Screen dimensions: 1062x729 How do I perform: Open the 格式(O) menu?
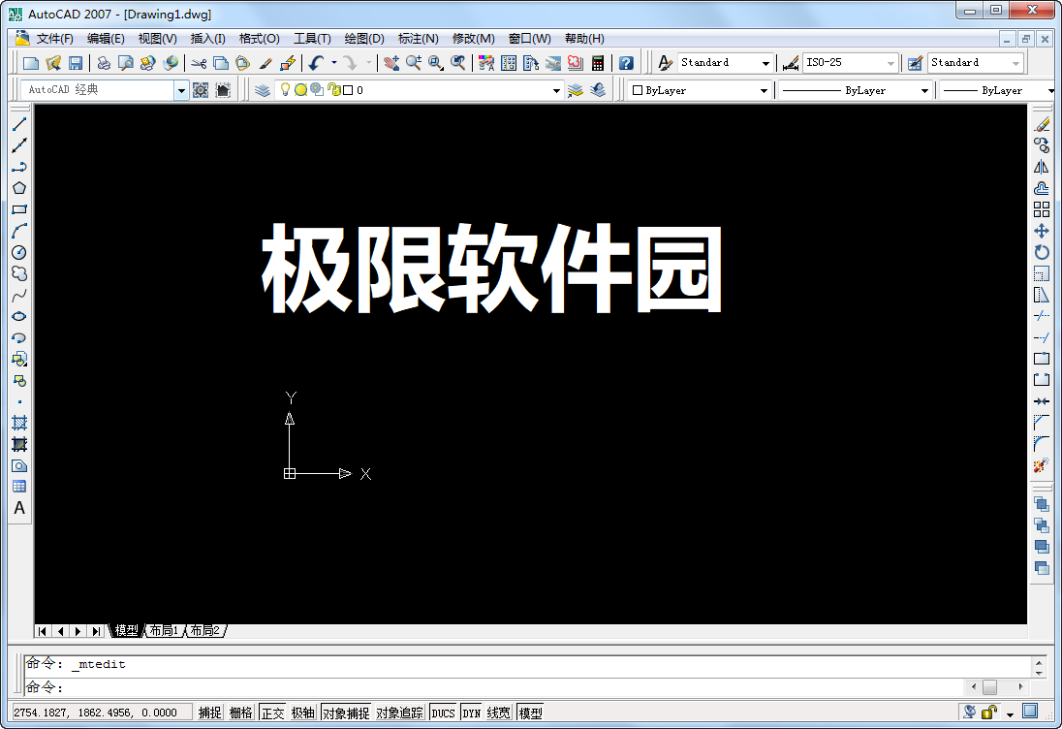click(260, 39)
